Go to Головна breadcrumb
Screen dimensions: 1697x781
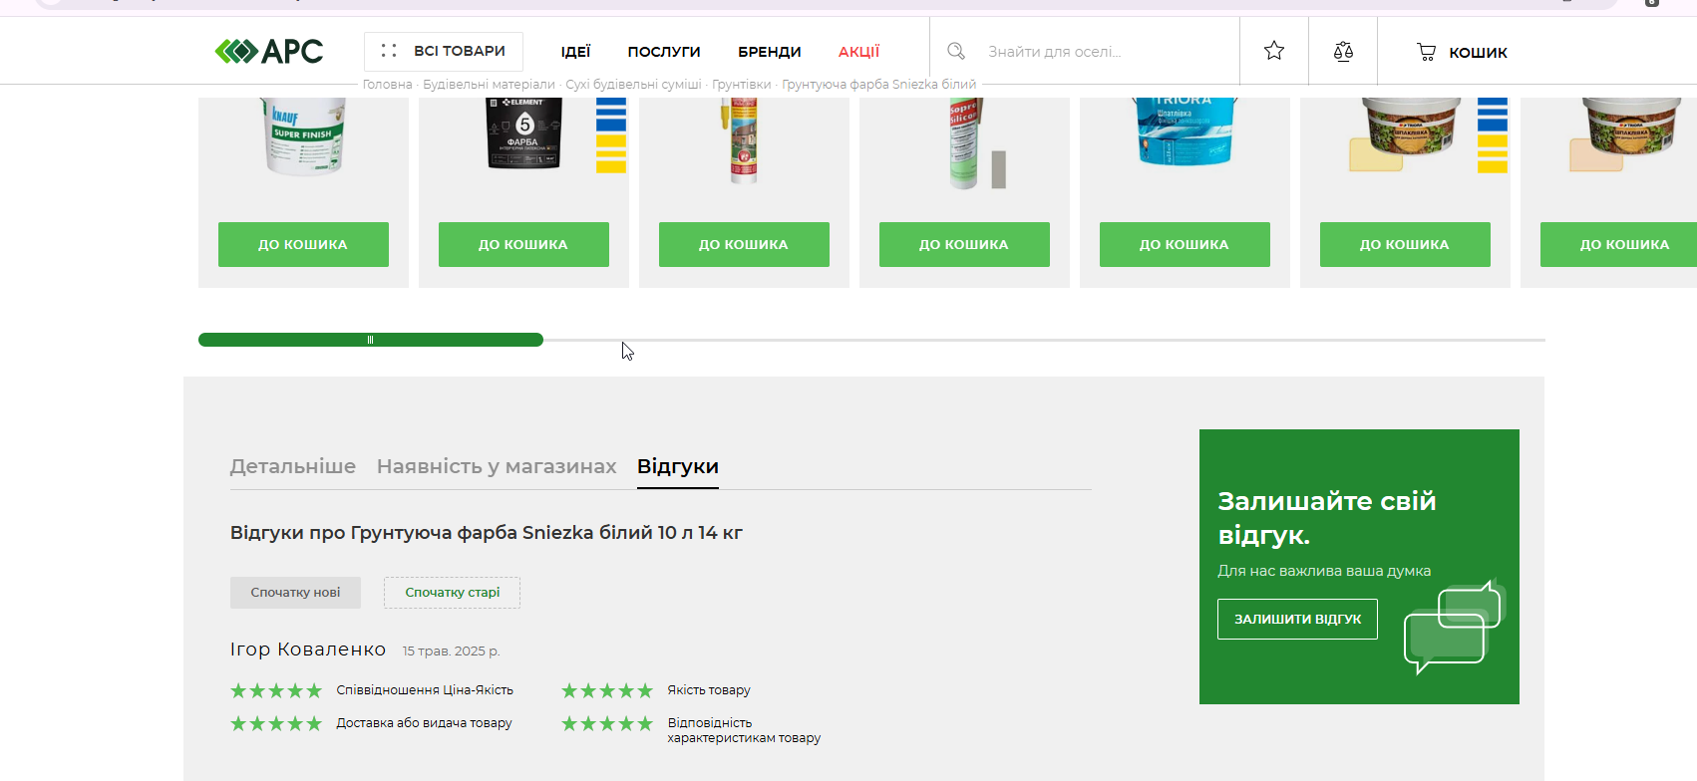pos(387,85)
